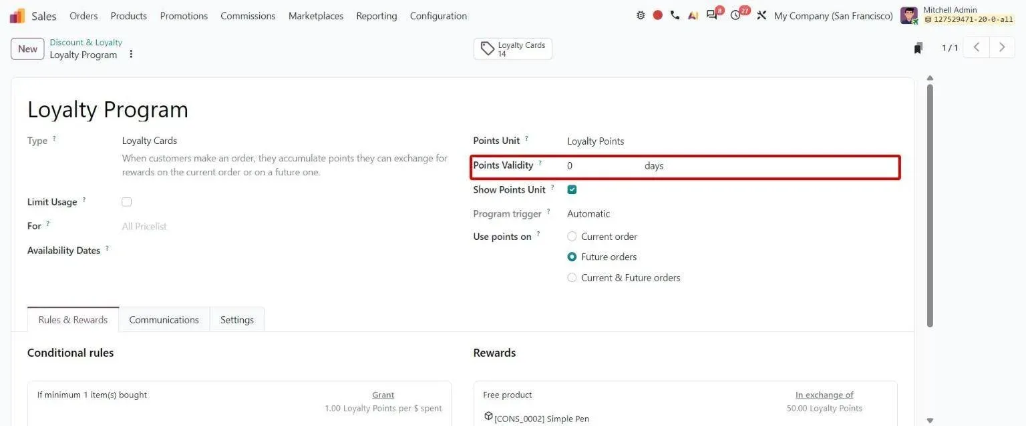Open the messages icon with badge 8
1026x426 pixels.
(713, 15)
